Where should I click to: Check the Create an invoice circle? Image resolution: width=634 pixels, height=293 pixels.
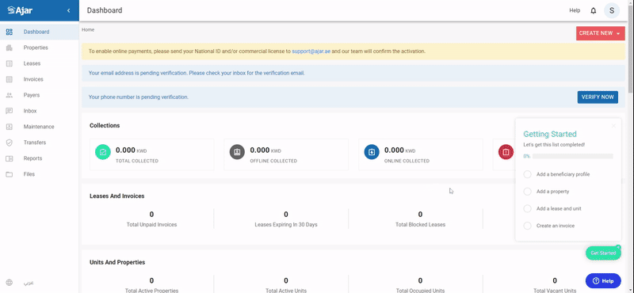coord(527,226)
